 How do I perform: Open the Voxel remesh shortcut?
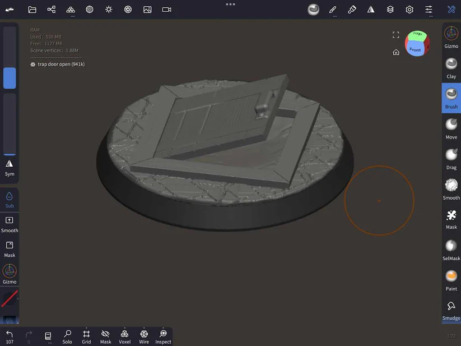pyautogui.click(x=125, y=337)
